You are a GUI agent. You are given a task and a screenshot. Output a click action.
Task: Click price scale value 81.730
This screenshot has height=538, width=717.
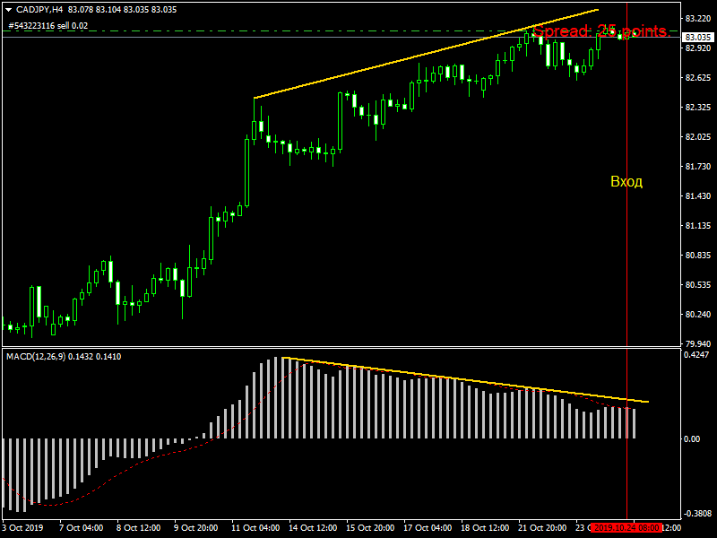click(698, 167)
